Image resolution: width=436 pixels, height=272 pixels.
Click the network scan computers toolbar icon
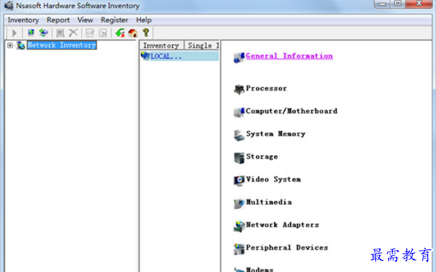[x=44, y=33]
